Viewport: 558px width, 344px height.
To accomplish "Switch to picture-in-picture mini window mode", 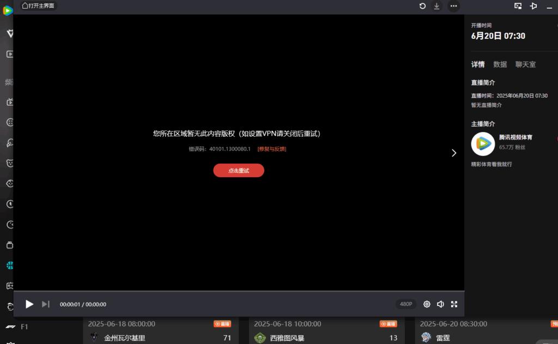I will coord(518,6).
